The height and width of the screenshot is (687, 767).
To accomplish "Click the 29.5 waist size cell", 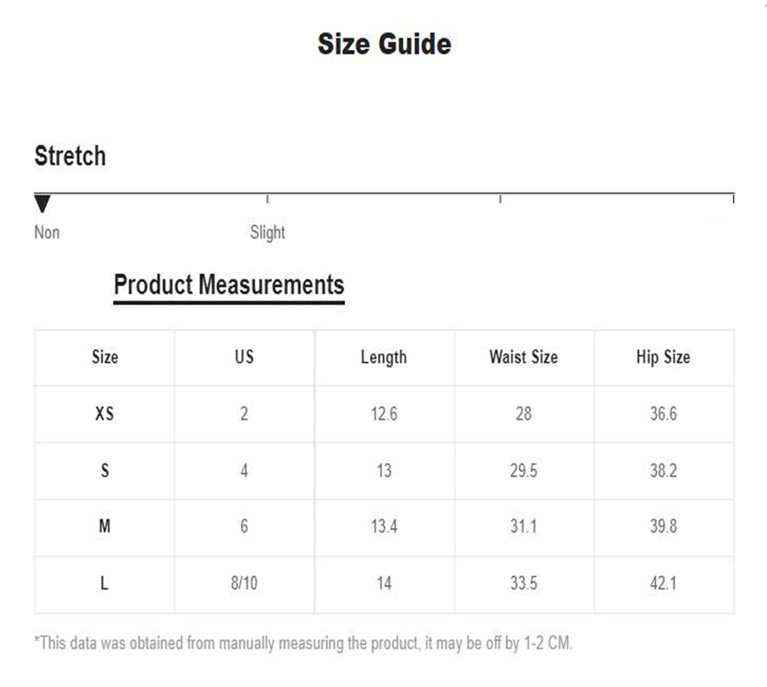I will [x=523, y=471].
